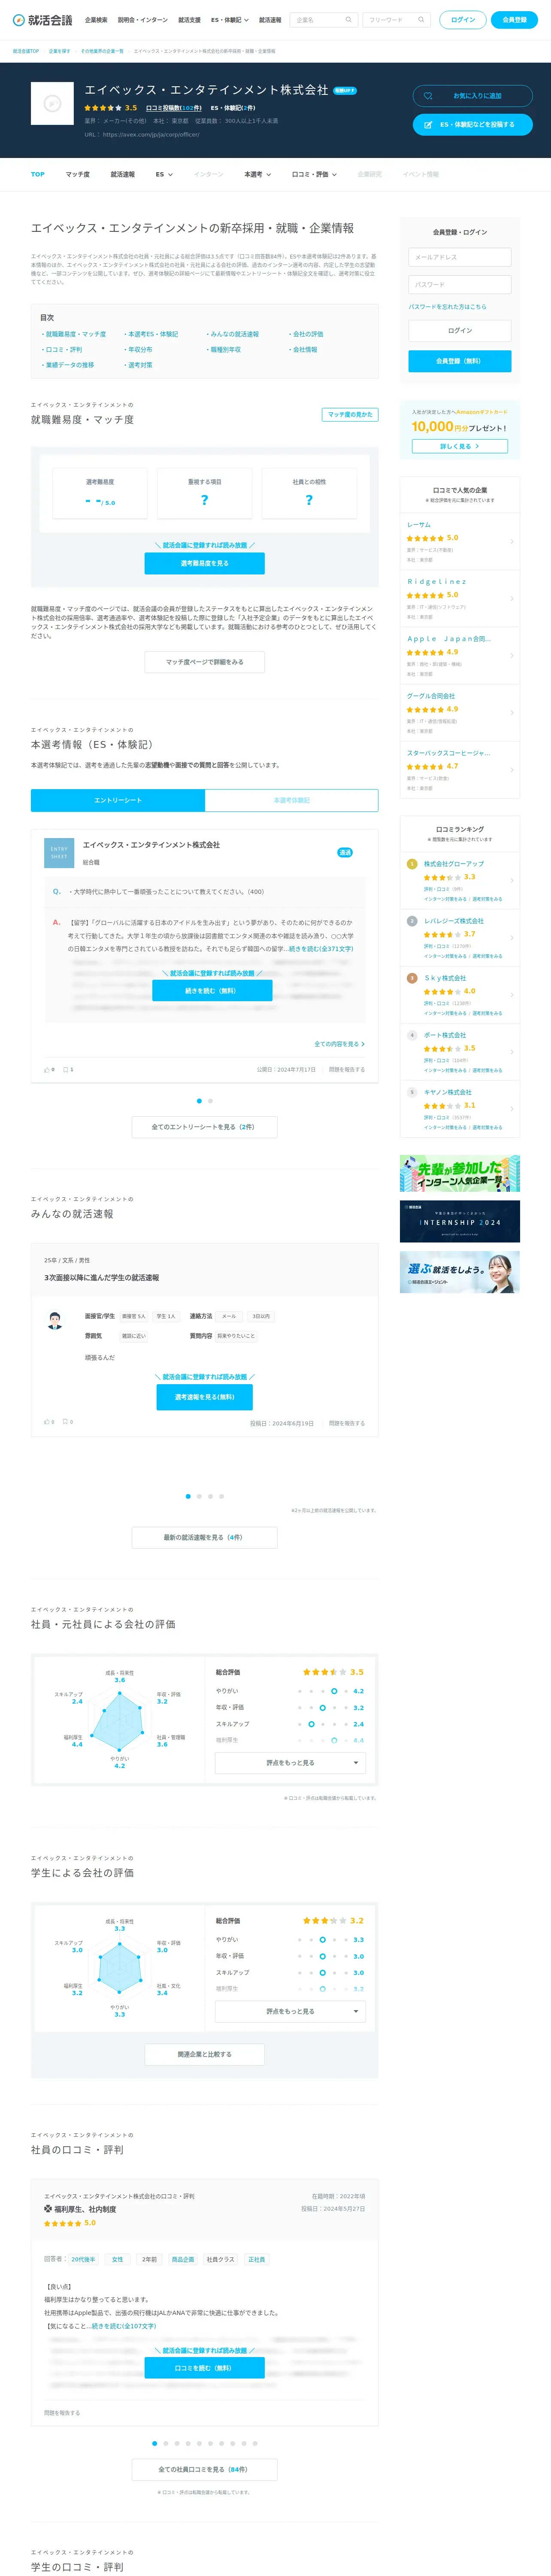Select the first 就活速報 carousel dot
This screenshot has width=551, height=2576.
[188, 1496]
